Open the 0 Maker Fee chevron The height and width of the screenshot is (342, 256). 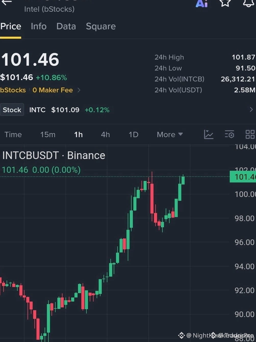[79, 90]
